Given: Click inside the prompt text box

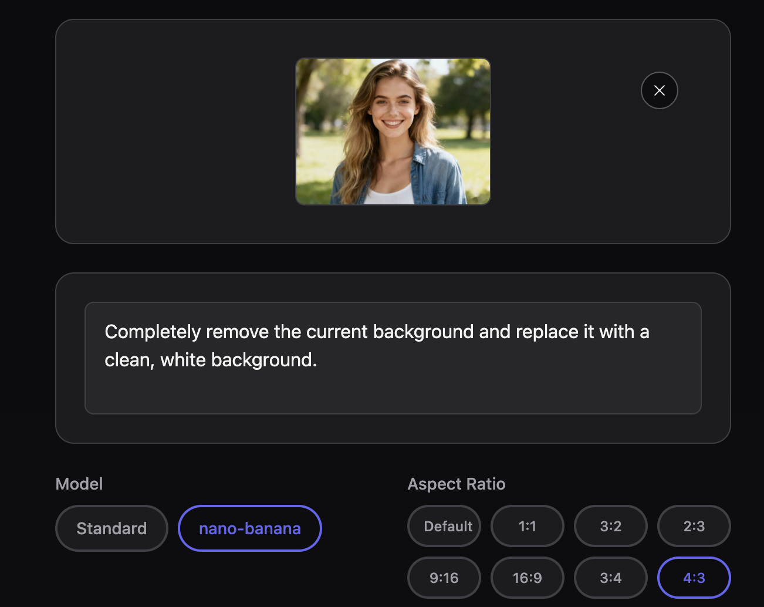Looking at the screenshot, I should click(x=393, y=358).
